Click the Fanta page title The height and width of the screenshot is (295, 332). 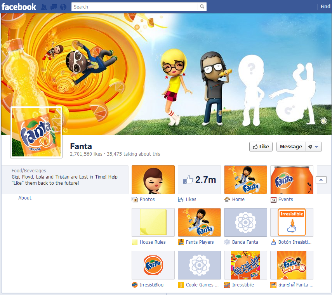[81, 146]
